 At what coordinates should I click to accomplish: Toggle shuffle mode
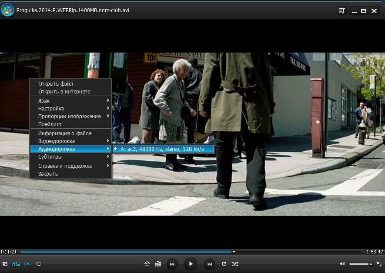[235, 264]
